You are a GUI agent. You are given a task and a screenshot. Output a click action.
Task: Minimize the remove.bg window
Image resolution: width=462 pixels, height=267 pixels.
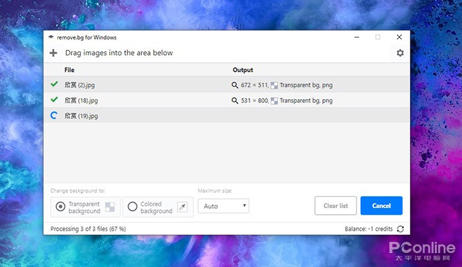[357, 37]
